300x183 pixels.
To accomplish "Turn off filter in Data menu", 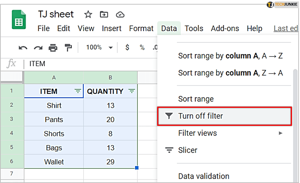I will click(200, 116).
